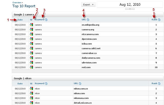Click help icon next to Keyword in nikon table
This screenshot has width=164, height=105.
pyautogui.click(x=46, y=83)
